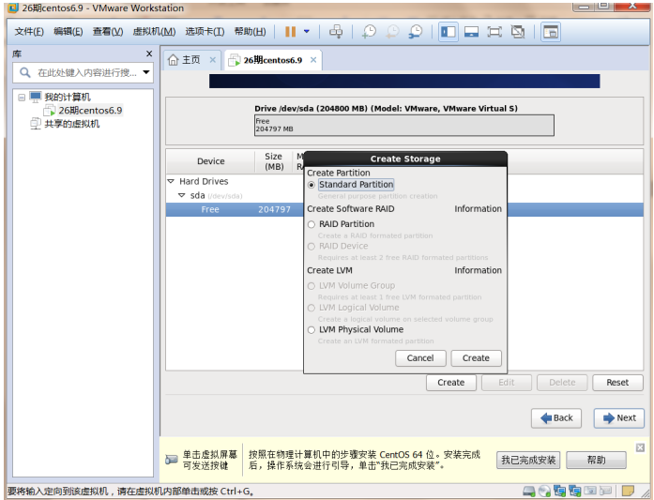This screenshot has height=500, width=654.
Task: Click the library search input field
Action: pyautogui.click(x=83, y=72)
